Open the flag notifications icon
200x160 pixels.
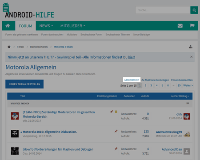[192, 26]
